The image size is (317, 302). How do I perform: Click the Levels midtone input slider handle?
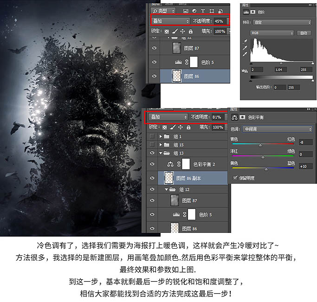point(281,64)
